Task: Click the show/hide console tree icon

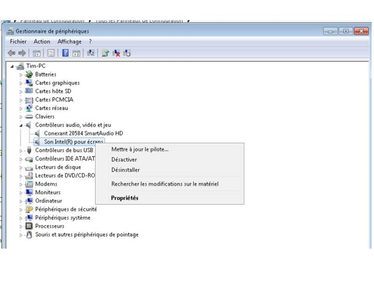Action: 36,53
